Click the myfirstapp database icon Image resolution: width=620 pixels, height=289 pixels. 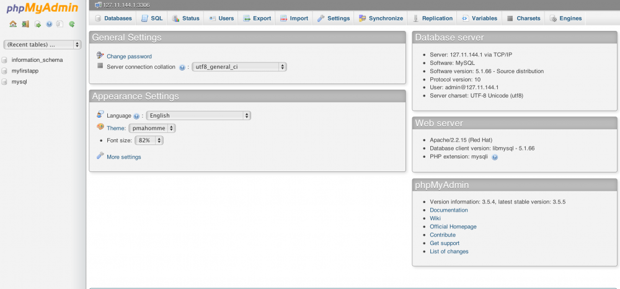tap(5, 71)
